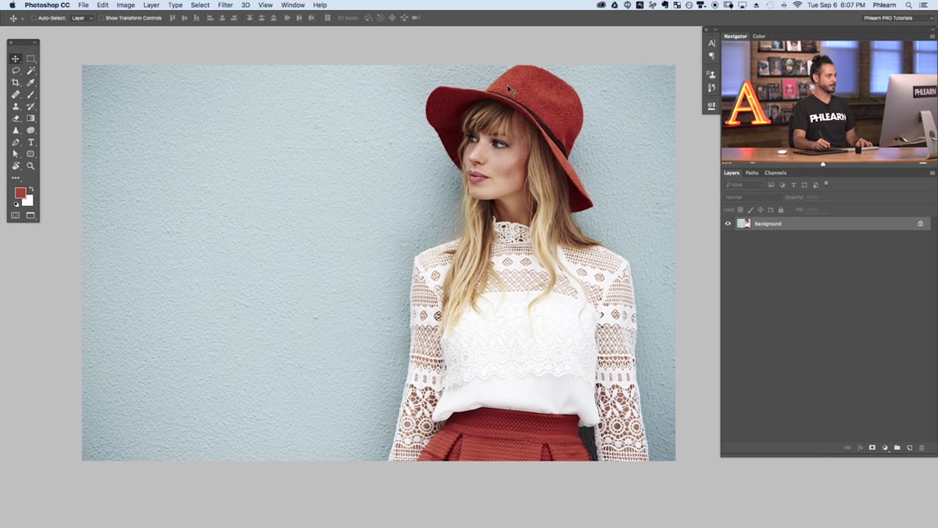Enable Show Transform Controls checkbox
Screen dimensions: 938x528
coord(102,17)
